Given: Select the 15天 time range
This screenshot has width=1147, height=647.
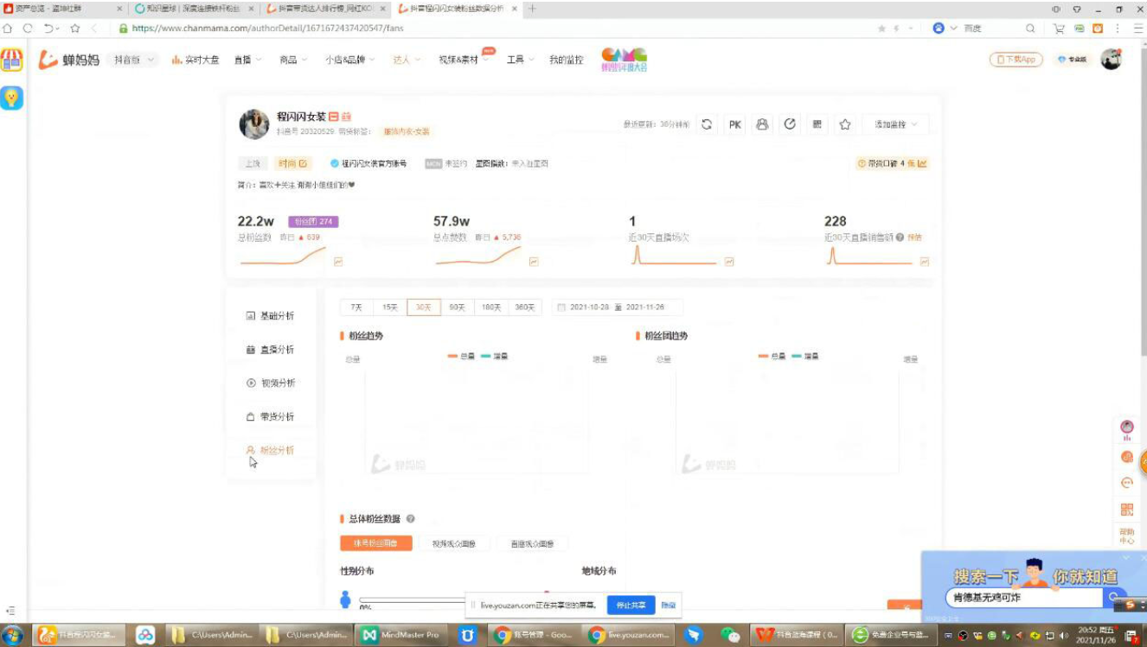Looking at the screenshot, I should [390, 308].
